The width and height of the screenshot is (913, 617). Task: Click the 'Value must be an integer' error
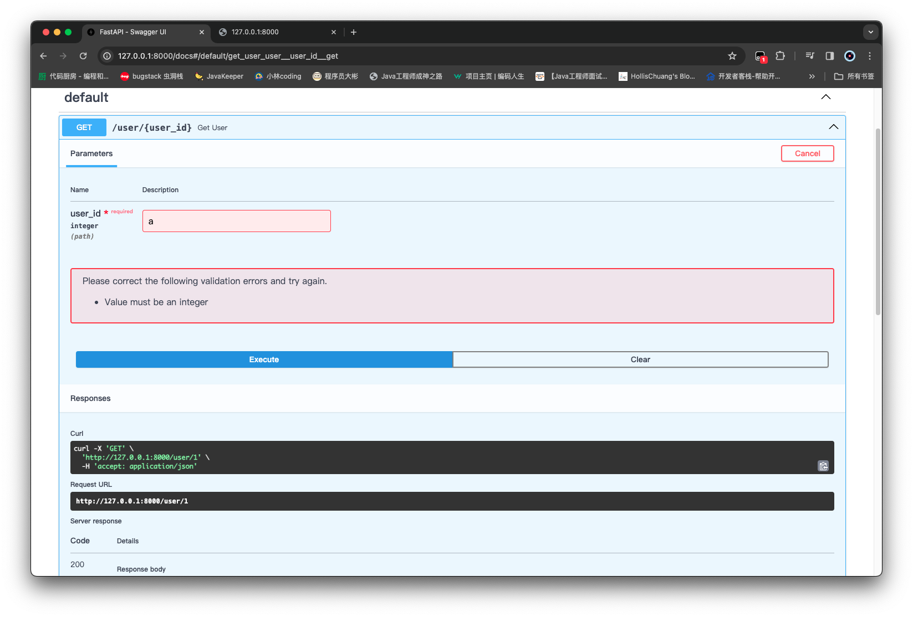[156, 302]
